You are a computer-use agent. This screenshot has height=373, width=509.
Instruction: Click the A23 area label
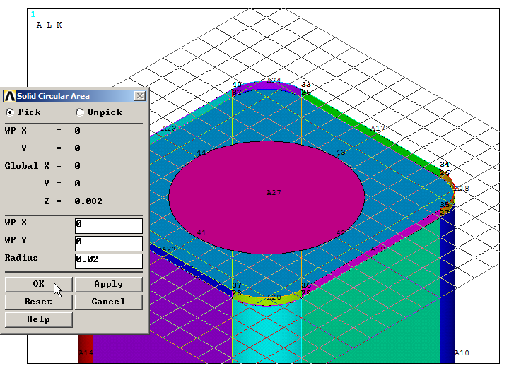[x=169, y=128]
